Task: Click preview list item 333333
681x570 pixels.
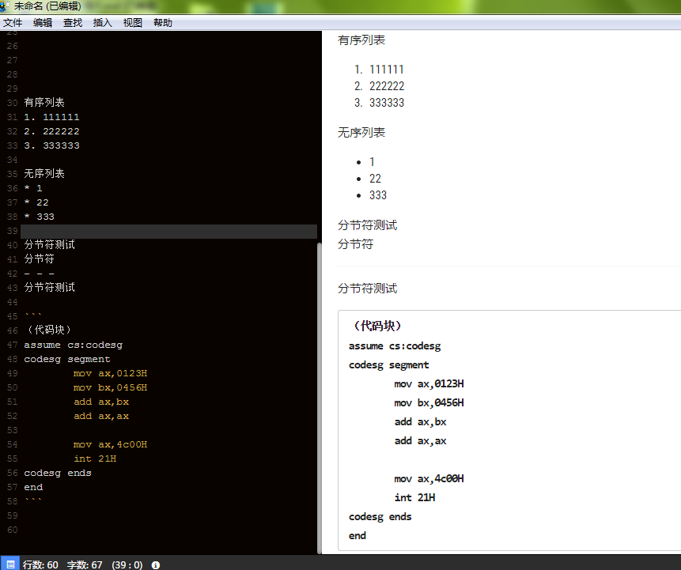Action: 387,103
